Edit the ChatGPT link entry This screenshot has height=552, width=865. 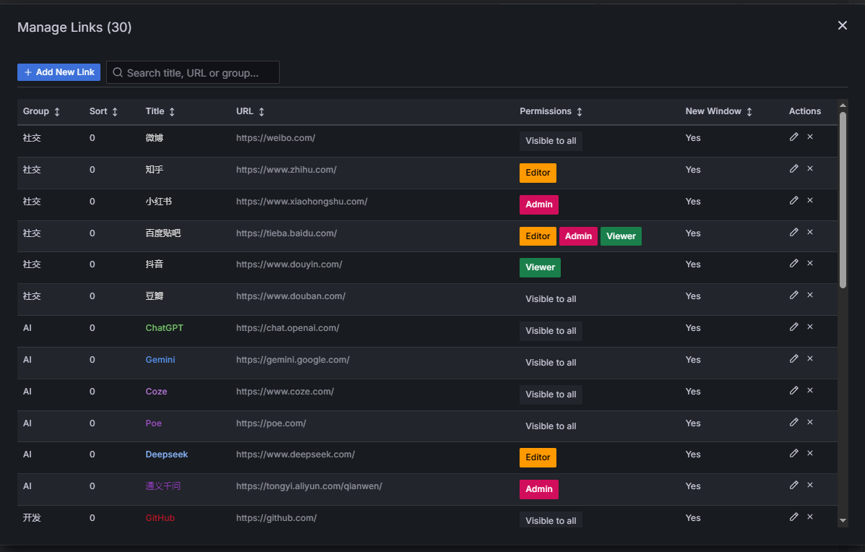point(793,327)
